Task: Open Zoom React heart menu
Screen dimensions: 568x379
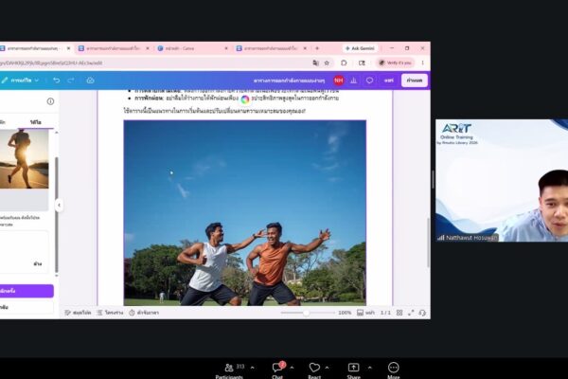Action: [x=314, y=370]
